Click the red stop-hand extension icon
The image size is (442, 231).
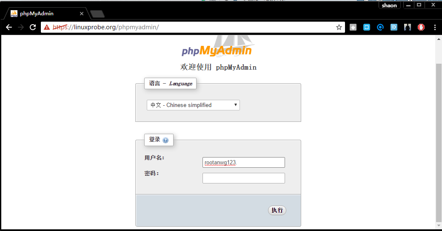[x=421, y=27]
